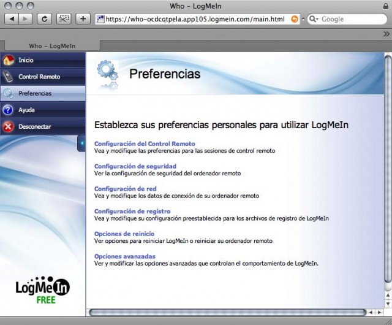Open Opciones de reinicio link
Viewport: 392px width, 325px height.
tap(124, 234)
